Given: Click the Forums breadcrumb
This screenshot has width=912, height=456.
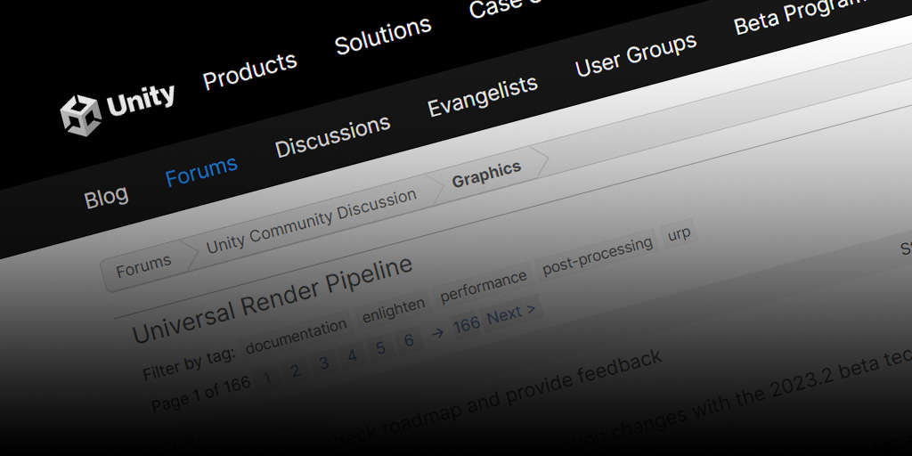Looking at the screenshot, I should [x=143, y=265].
